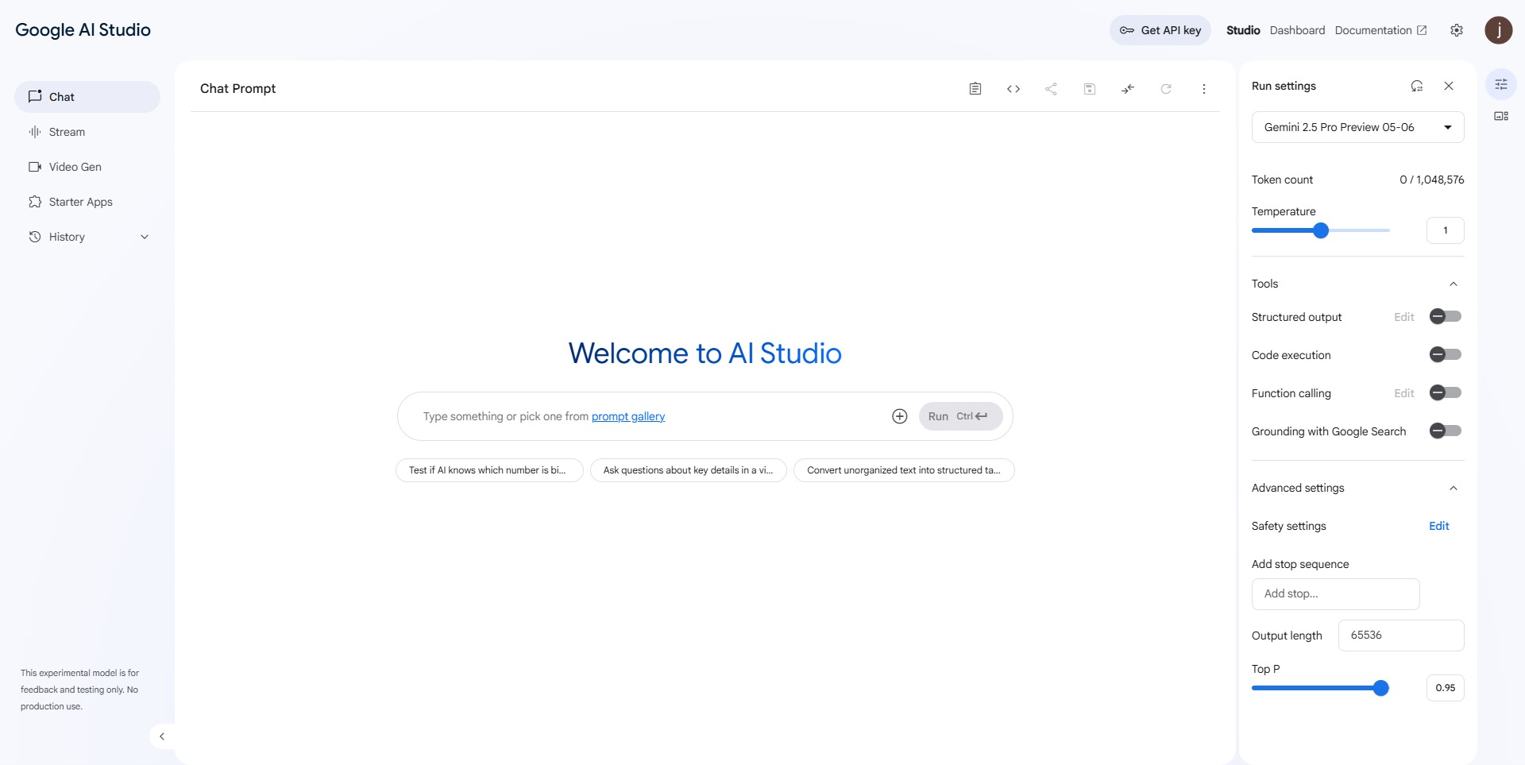The width and height of the screenshot is (1525, 765).
Task: Click the plus insert media icon
Action: 899,416
